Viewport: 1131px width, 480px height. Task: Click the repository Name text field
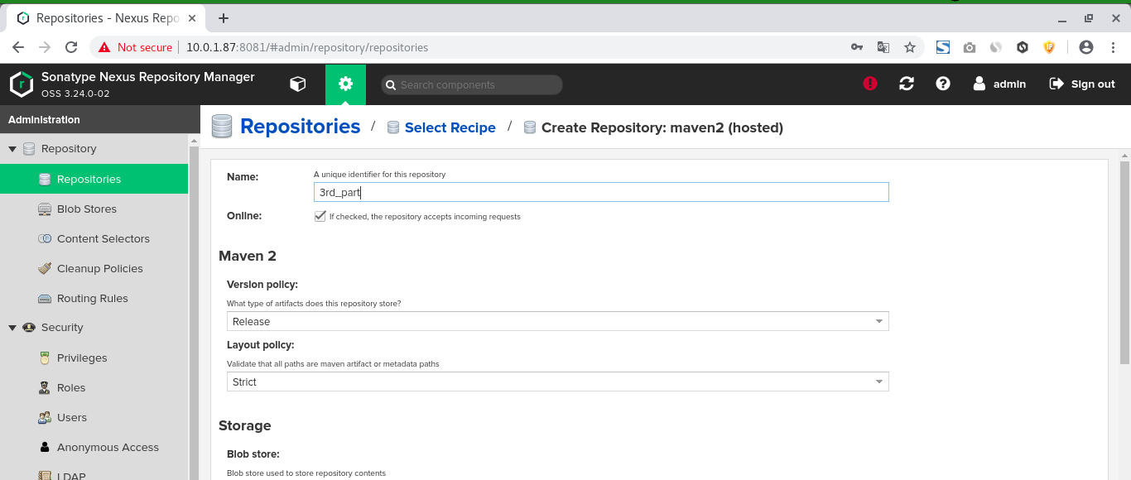[601, 192]
